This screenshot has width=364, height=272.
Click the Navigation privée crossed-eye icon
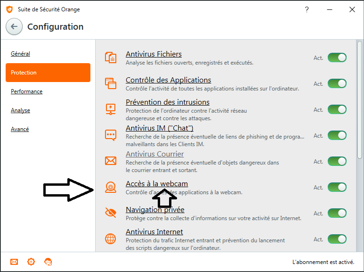tap(110, 213)
